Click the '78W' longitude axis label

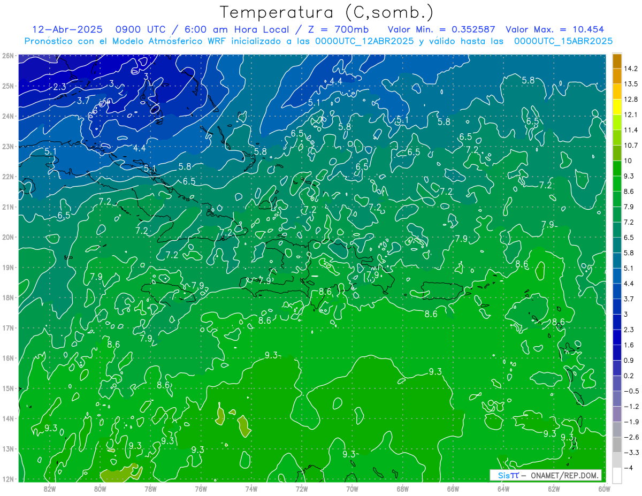pos(150,488)
